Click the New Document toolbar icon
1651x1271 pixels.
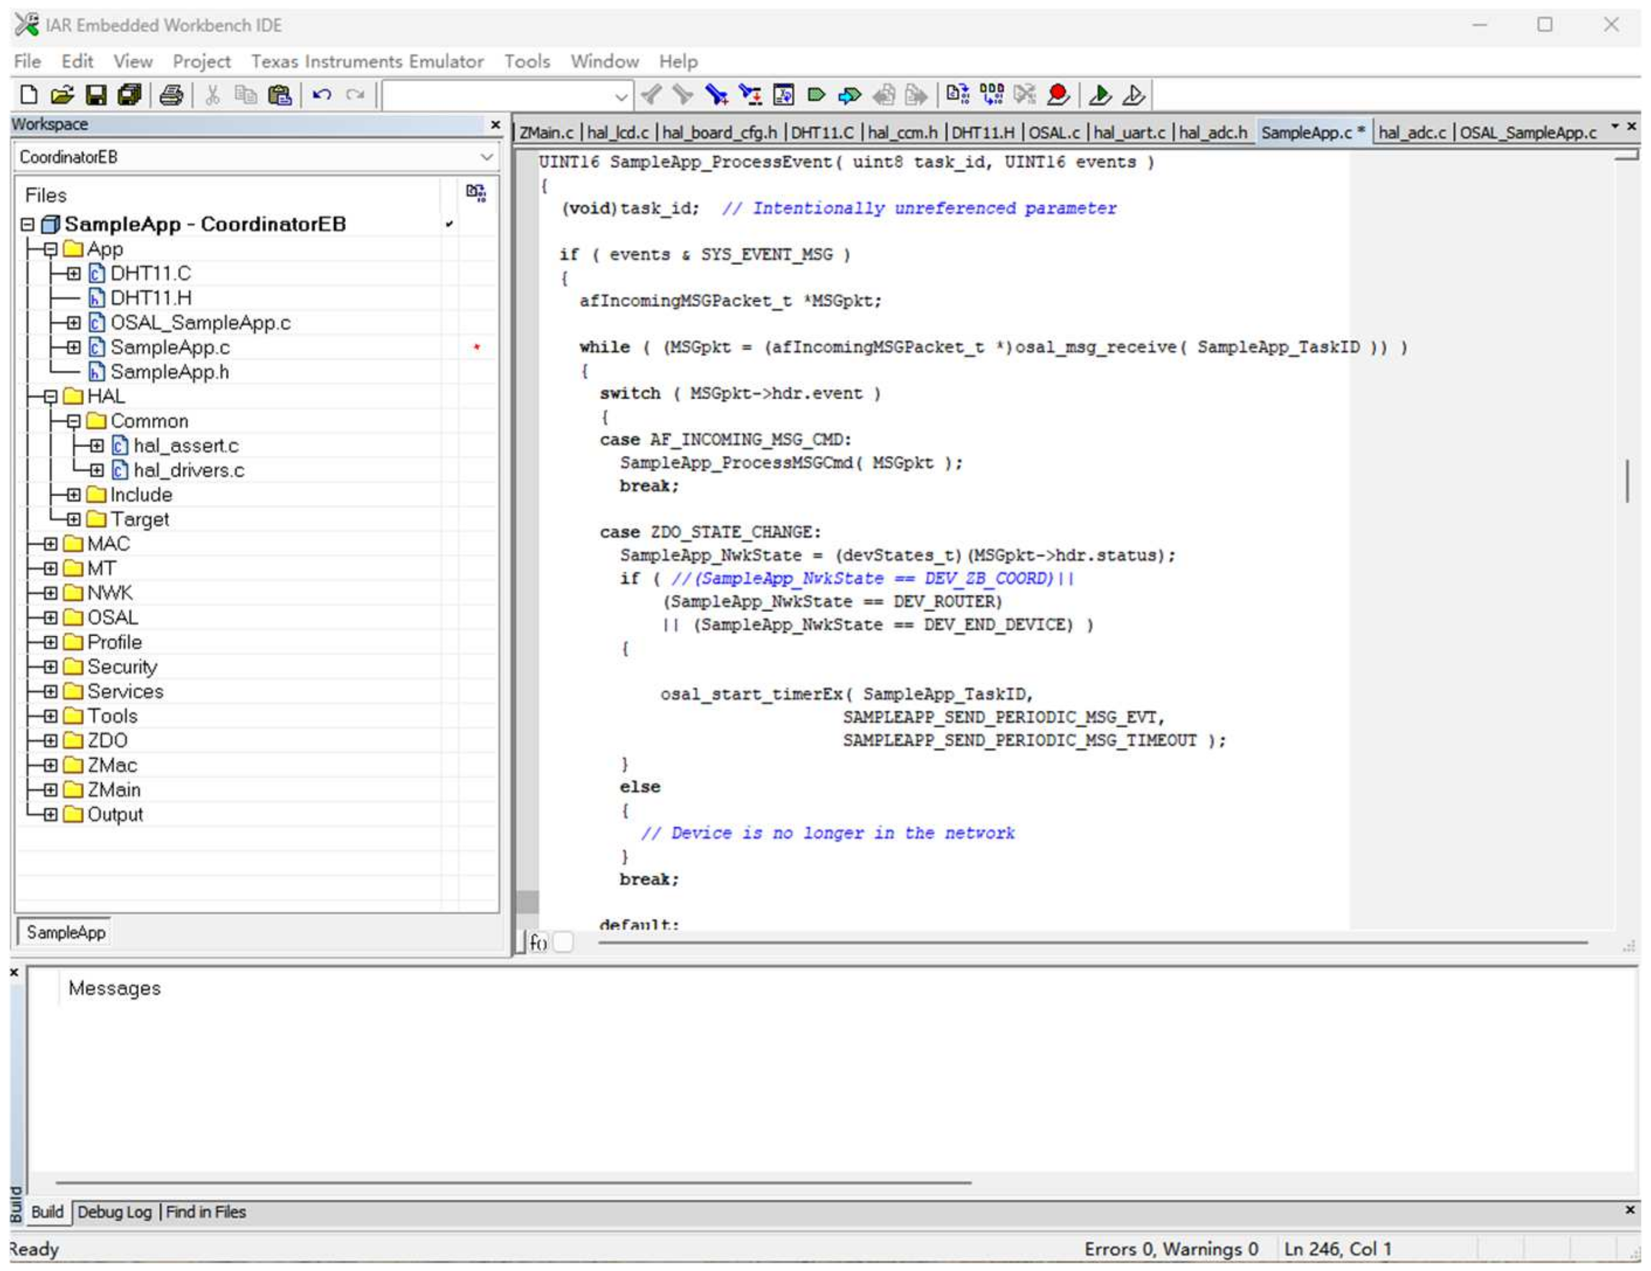click(x=29, y=95)
